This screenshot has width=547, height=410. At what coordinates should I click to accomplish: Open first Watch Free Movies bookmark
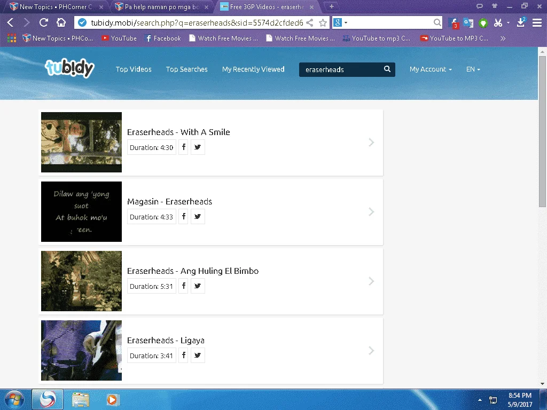(x=224, y=38)
